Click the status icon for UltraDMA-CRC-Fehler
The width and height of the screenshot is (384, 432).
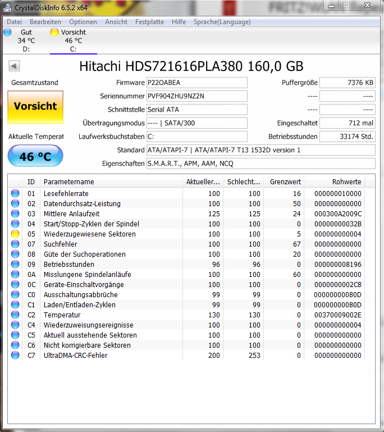pos(15,355)
